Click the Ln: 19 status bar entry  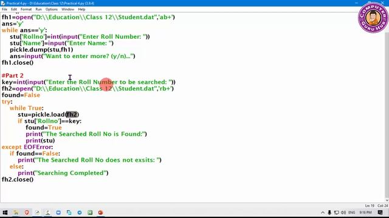coord(370,206)
